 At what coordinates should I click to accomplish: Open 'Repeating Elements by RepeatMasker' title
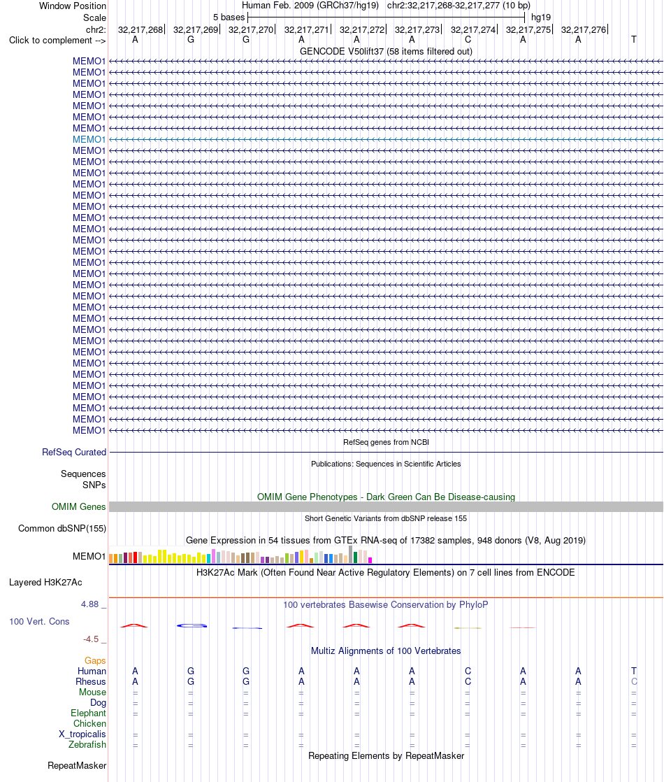386,755
